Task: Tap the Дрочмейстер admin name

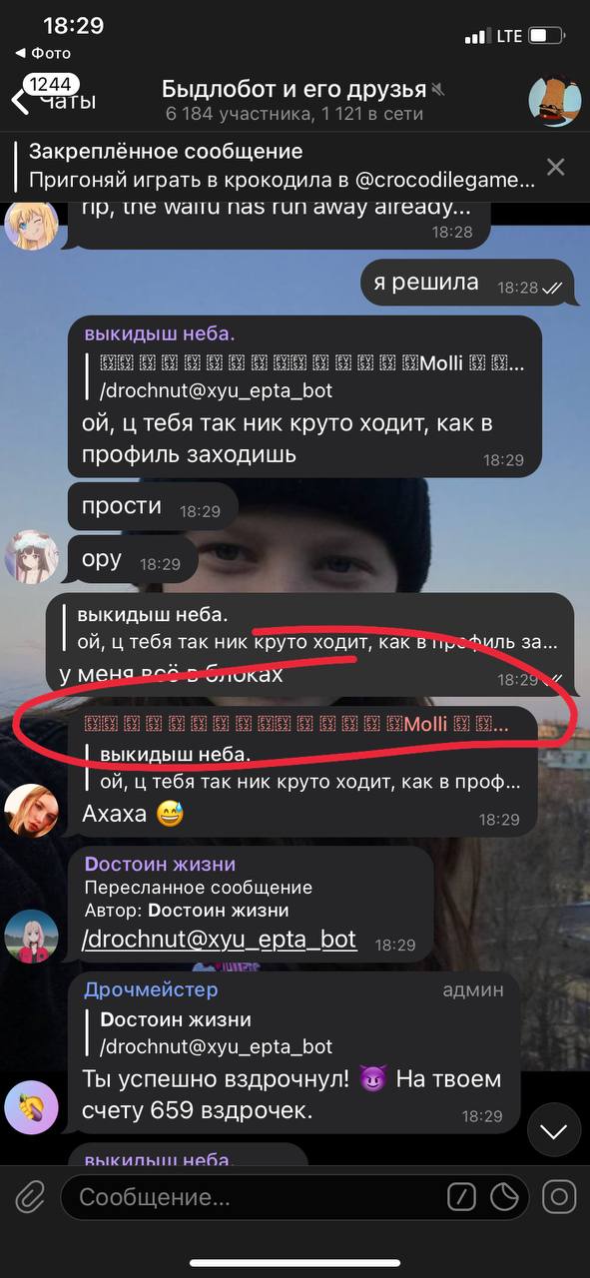Action: (151, 989)
